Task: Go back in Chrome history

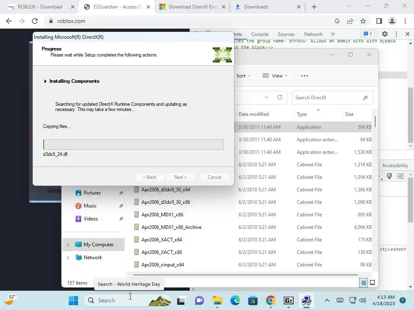Action: (x=9, y=21)
